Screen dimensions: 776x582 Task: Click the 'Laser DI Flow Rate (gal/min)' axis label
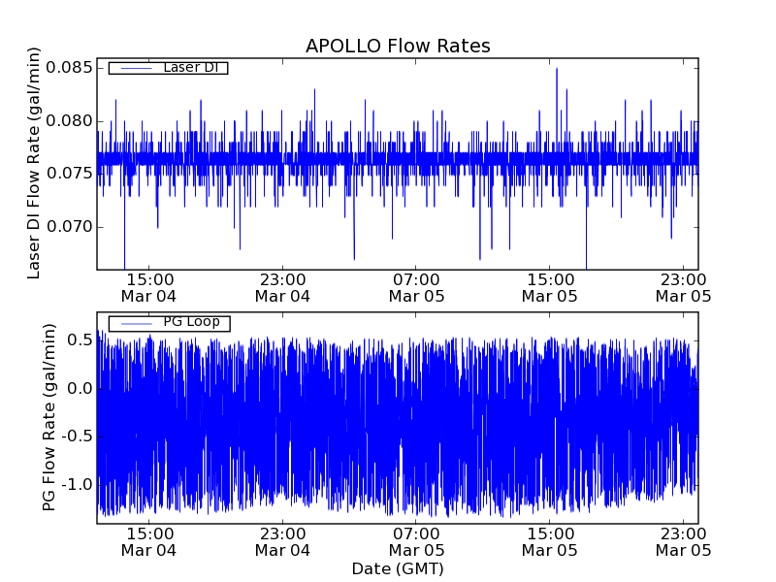coord(33,163)
